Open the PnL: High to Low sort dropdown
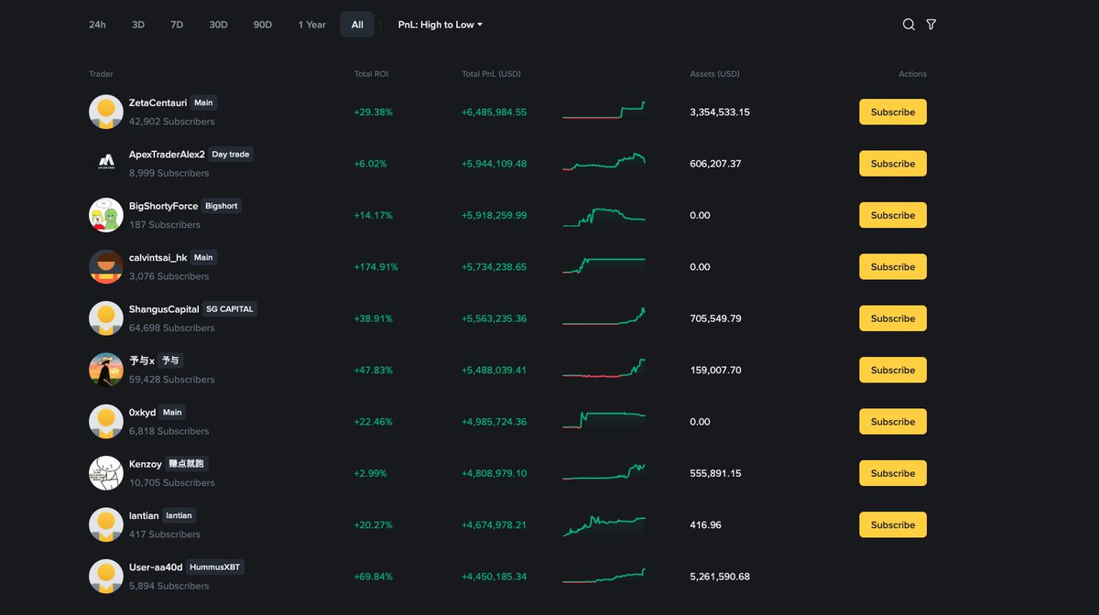Image resolution: width=1099 pixels, height=615 pixels. tap(440, 25)
